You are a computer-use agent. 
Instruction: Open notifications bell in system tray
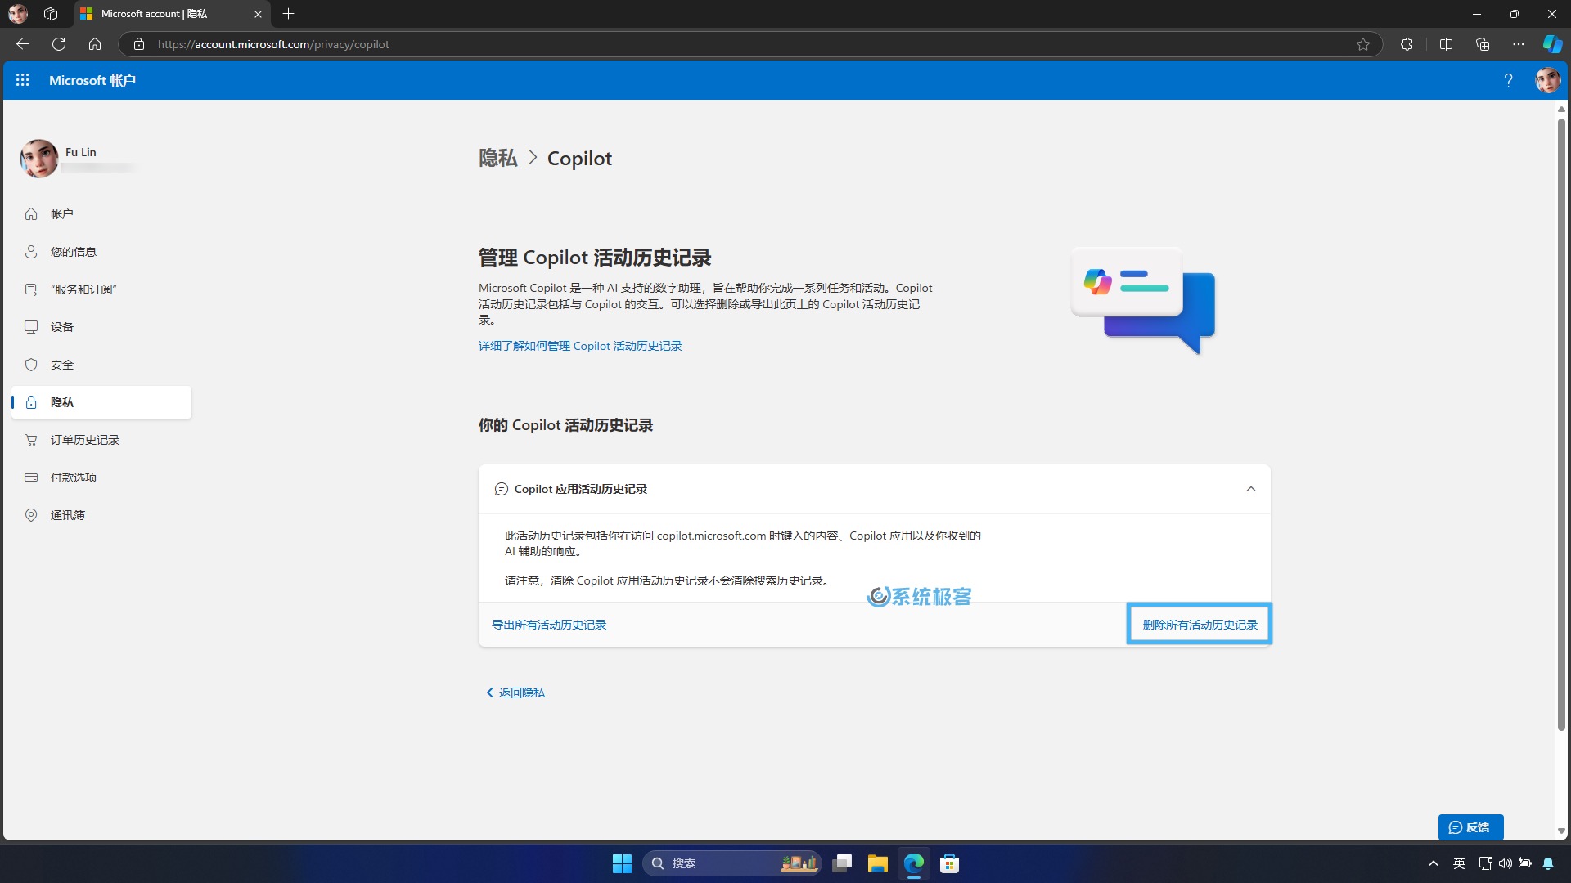(x=1548, y=863)
